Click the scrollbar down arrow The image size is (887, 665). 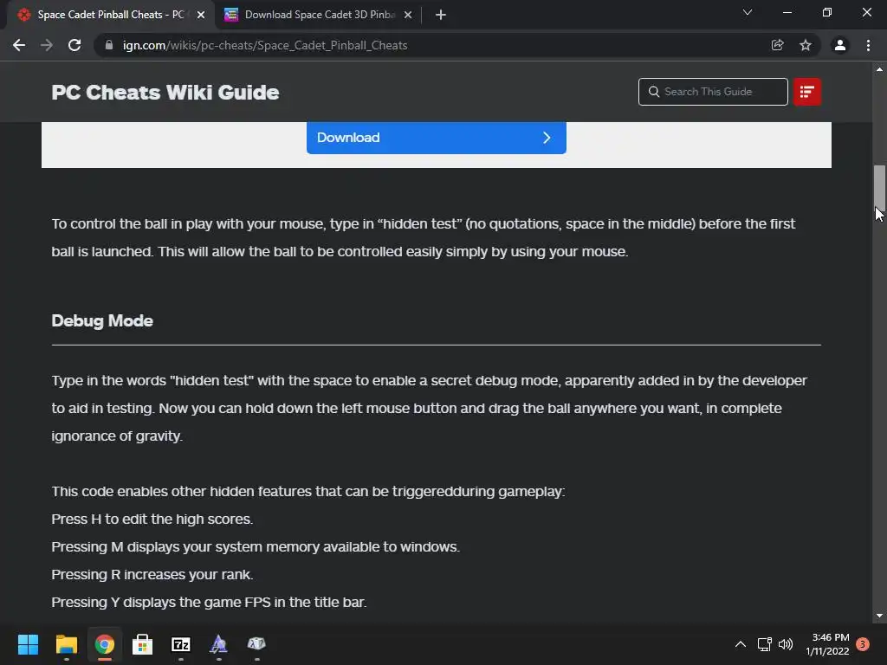pyautogui.click(x=879, y=616)
